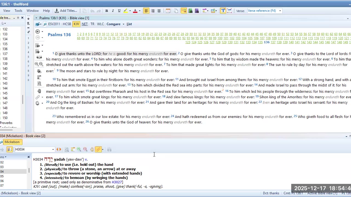Click the Add Titles download icon
The height and width of the screenshot is (197, 351).
pos(57,11)
